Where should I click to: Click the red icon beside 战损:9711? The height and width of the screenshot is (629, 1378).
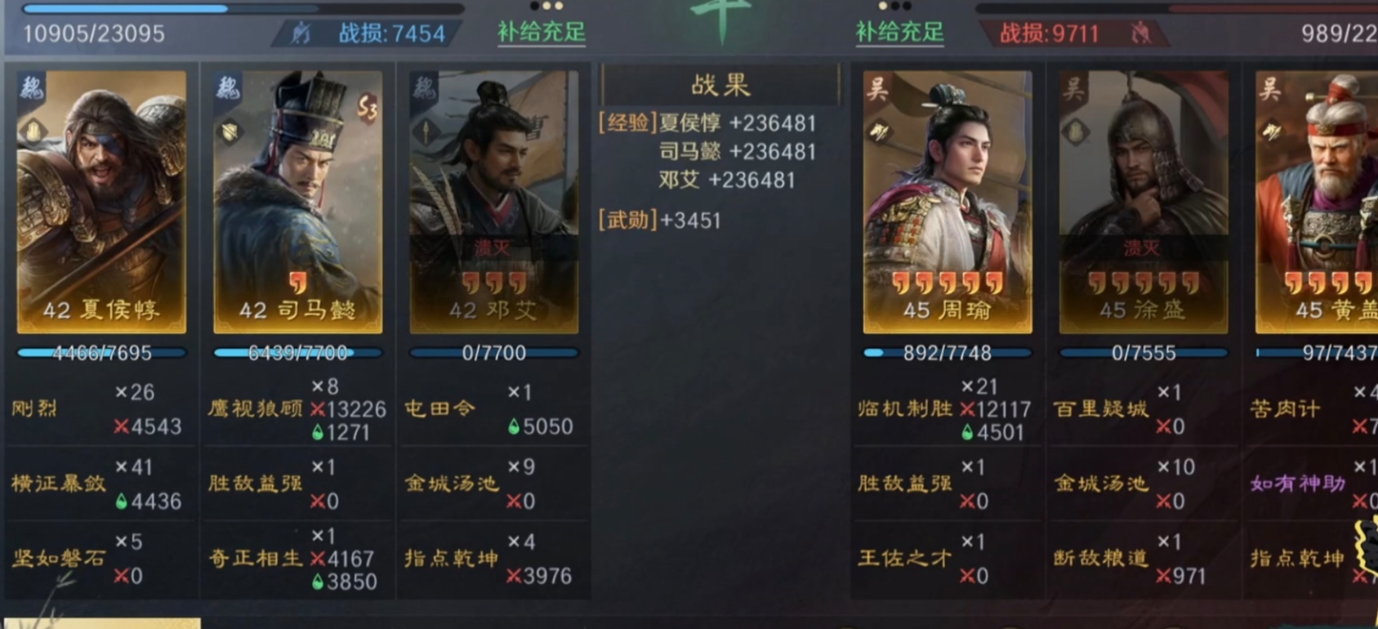[x=1140, y=33]
